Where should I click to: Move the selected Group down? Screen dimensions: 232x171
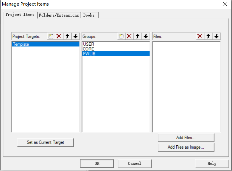(x=146, y=36)
